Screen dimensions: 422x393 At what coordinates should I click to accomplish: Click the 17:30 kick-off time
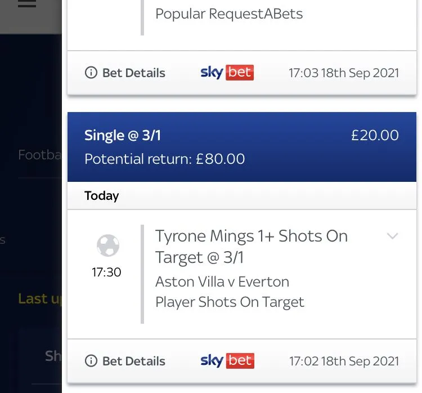coord(106,273)
